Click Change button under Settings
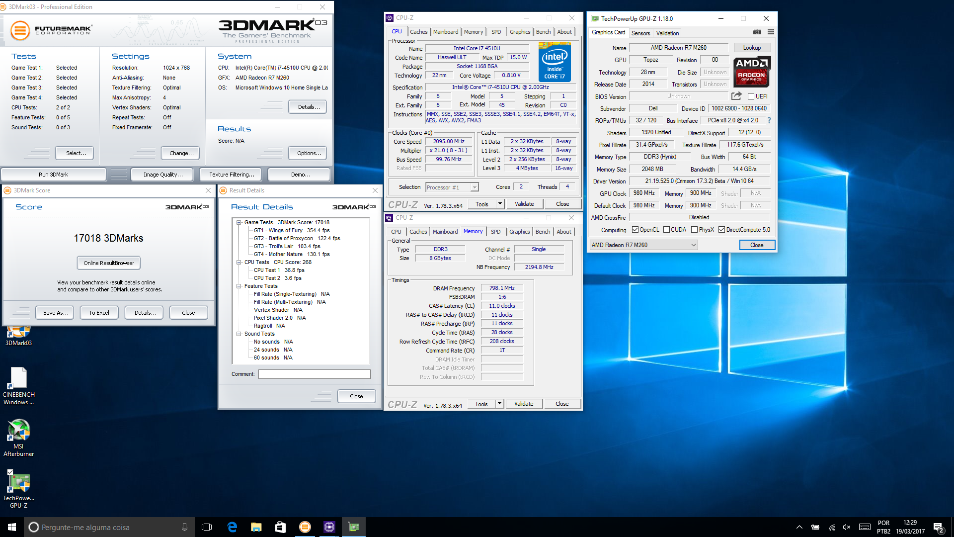 coord(181,153)
